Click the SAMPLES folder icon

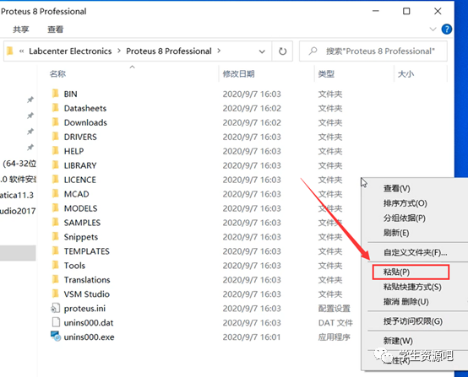point(55,223)
